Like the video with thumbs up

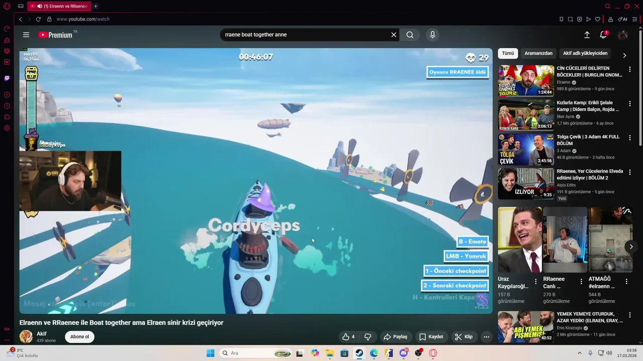pos(348,337)
